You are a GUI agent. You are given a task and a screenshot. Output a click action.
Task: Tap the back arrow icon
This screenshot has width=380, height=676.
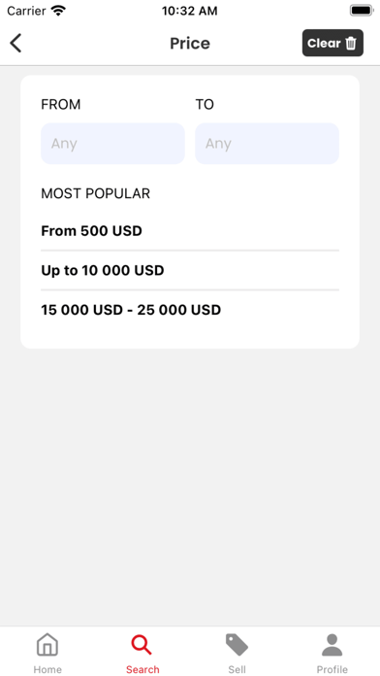pos(16,43)
